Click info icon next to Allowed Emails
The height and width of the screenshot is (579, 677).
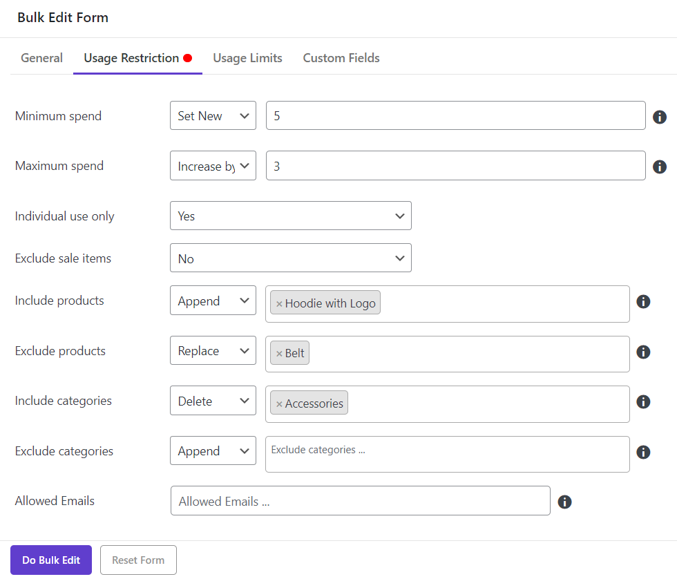point(564,502)
